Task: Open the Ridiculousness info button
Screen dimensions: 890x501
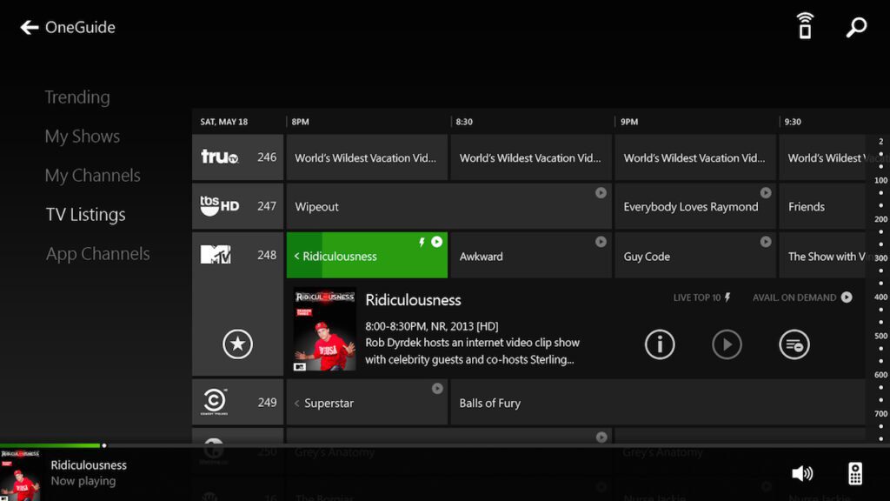Action: (660, 344)
